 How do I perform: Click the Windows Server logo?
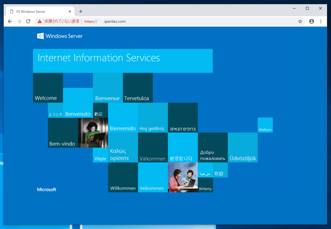coord(60,36)
